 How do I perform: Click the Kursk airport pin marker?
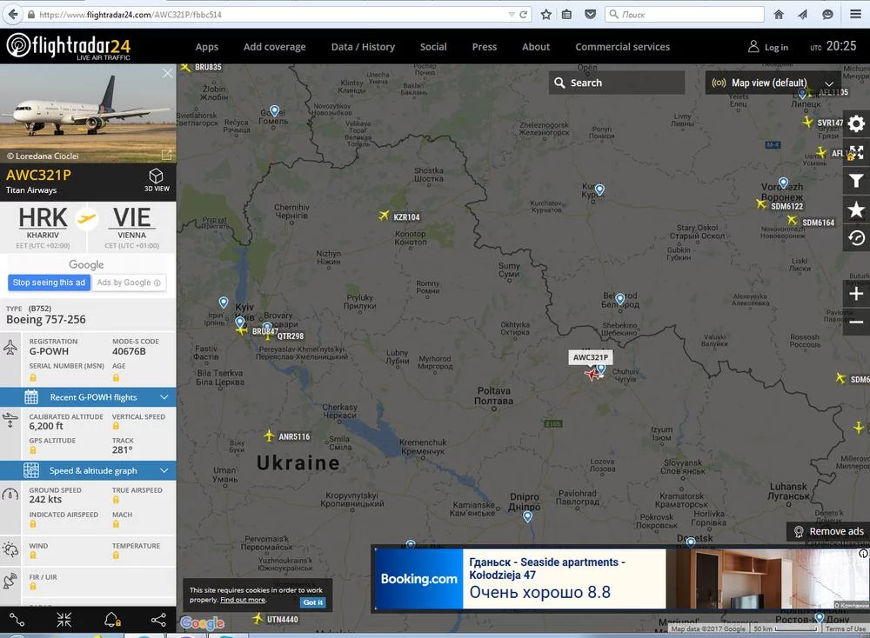[599, 190]
